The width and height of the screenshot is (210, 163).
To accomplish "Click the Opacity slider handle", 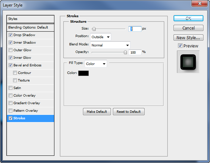I will (x=125, y=52).
